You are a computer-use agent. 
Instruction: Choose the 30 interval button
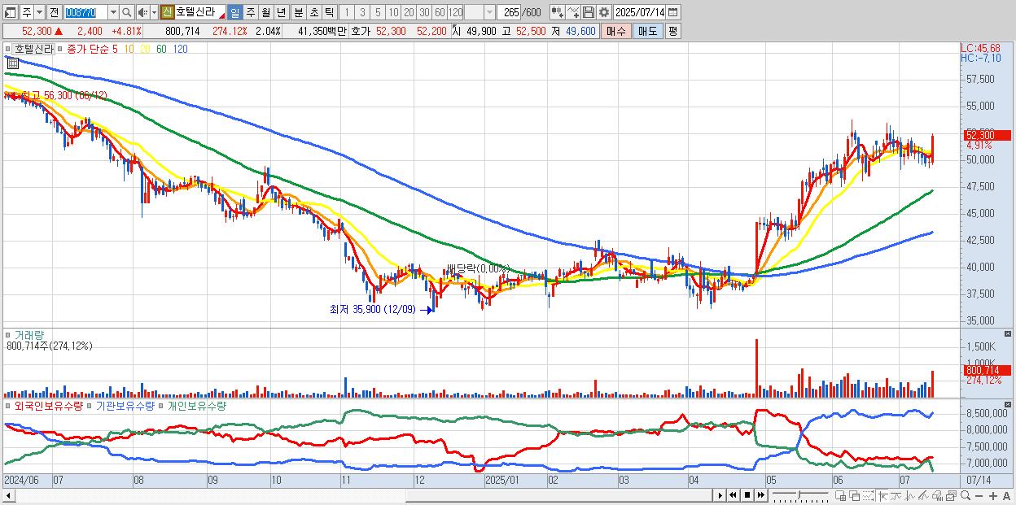tap(424, 12)
